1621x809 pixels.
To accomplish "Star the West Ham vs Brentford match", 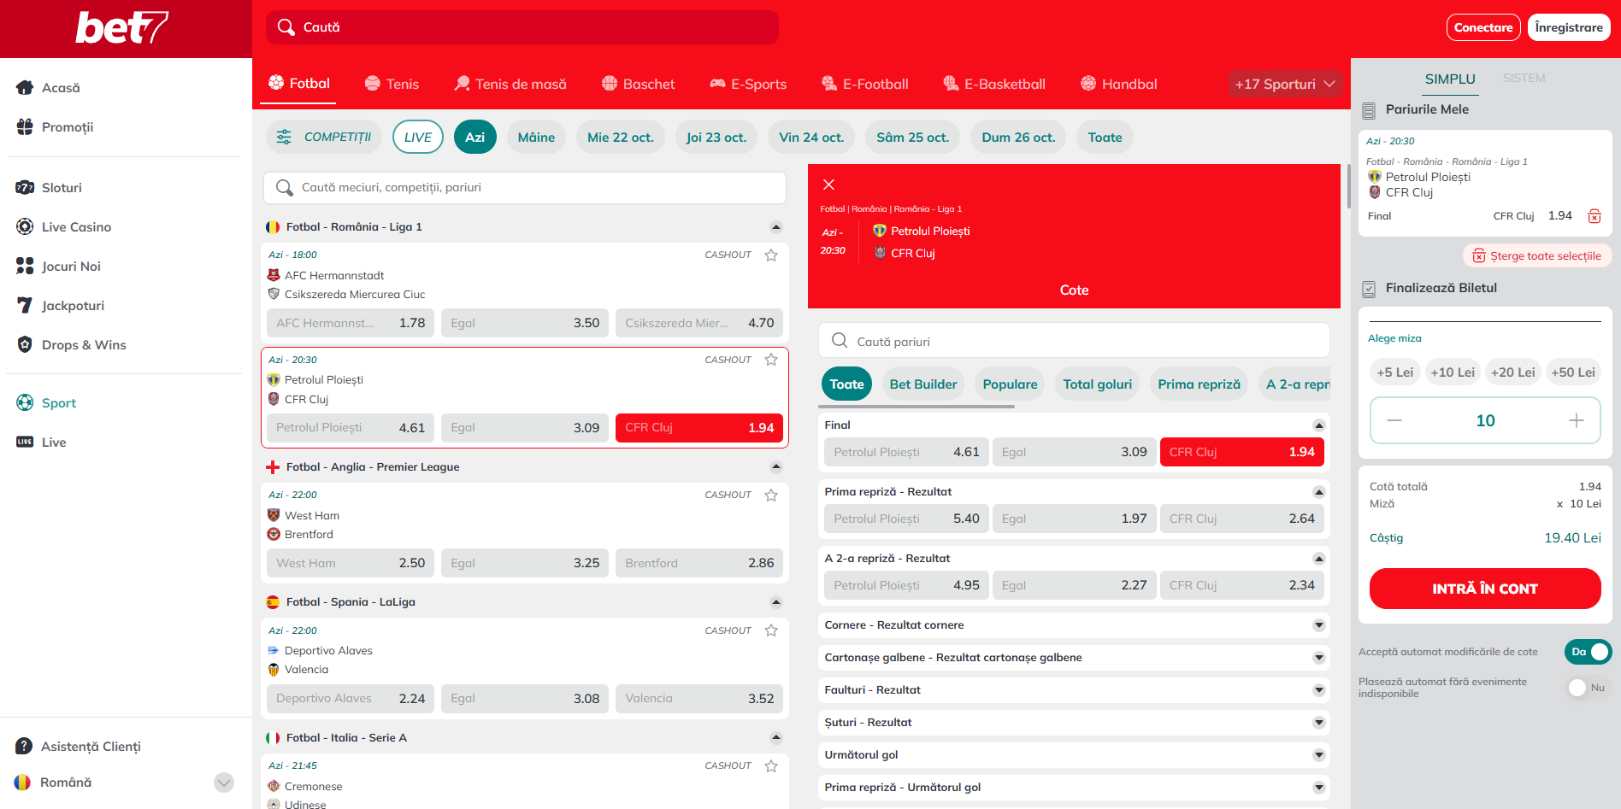I will [771, 495].
